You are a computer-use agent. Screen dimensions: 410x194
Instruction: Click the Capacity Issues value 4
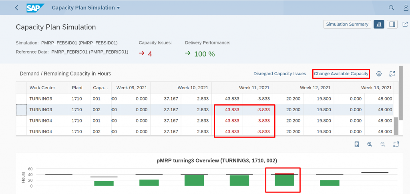coord(150,54)
